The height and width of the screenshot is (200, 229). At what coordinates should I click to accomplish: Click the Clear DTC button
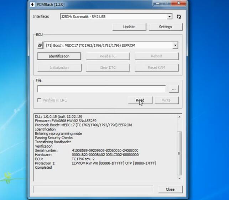click(108, 67)
